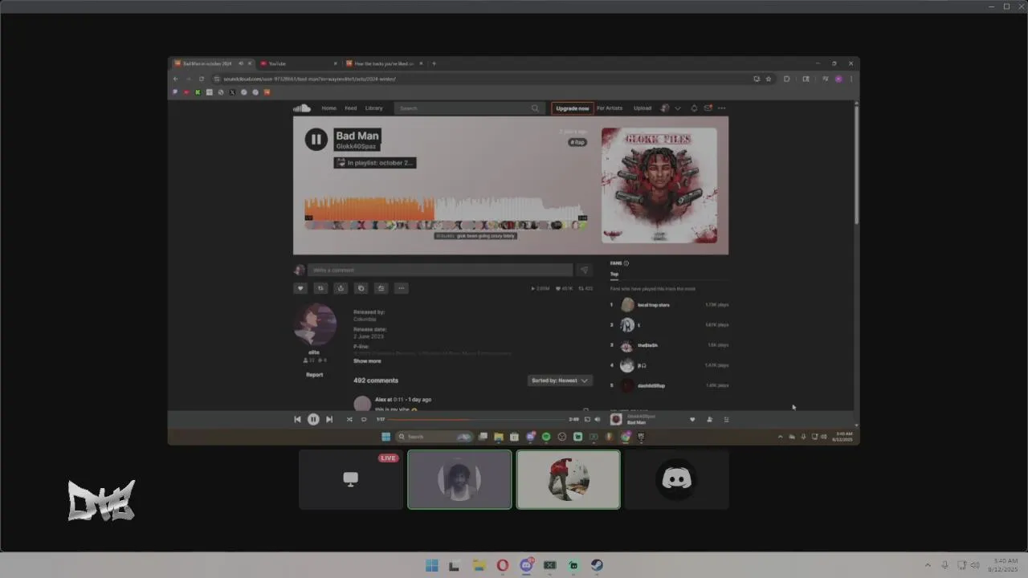
Task: Open the Sorted by: Newest dropdown
Action: tap(560, 381)
